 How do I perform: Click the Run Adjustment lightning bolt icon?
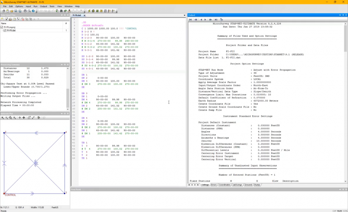click(89, 11)
